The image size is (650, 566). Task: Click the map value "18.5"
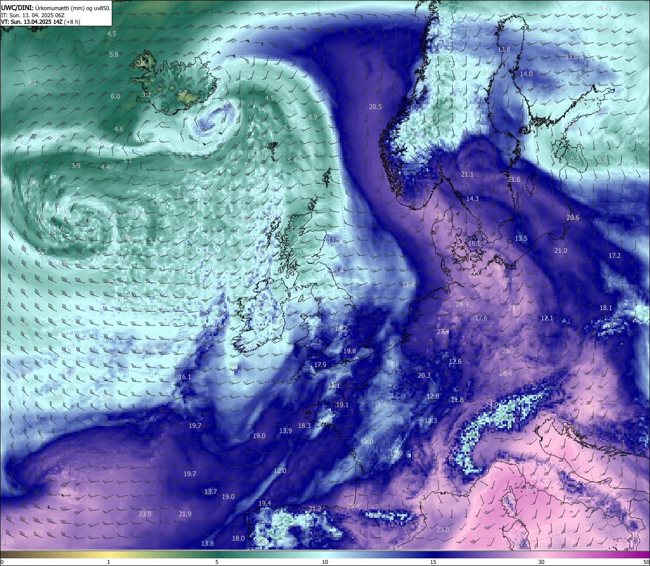point(474,243)
